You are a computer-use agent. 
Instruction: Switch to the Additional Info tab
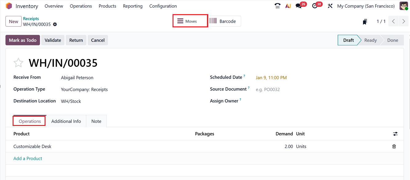coord(66,121)
